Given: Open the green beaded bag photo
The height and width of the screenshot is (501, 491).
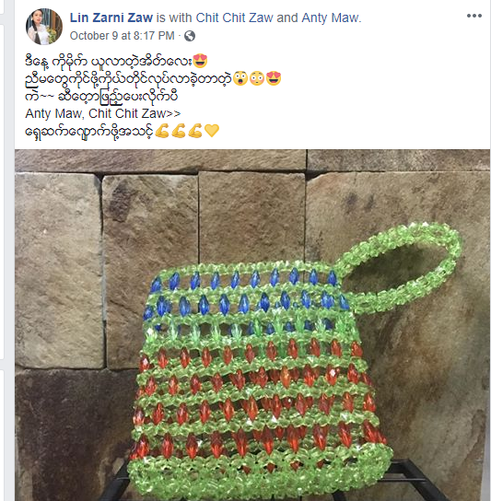Looking at the screenshot, I should pos(252,325).
